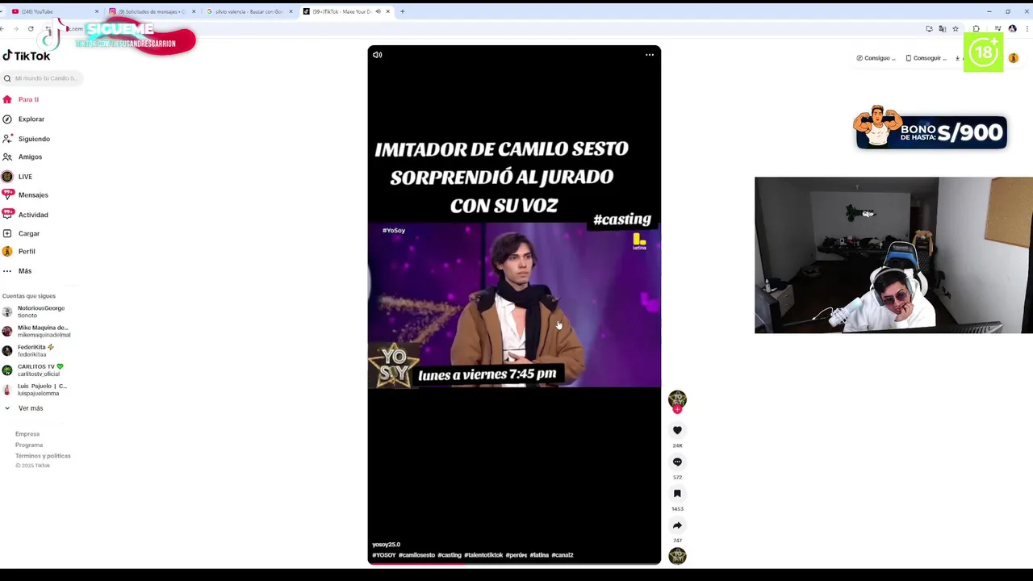Expand Términos y políticas footer section
The width and height of the screenshot is (1033, 581).
click(43, 456)
